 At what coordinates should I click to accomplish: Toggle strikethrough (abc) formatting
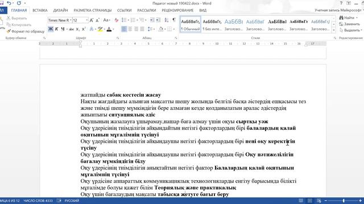pyautogui.click(x=72, y=29)
